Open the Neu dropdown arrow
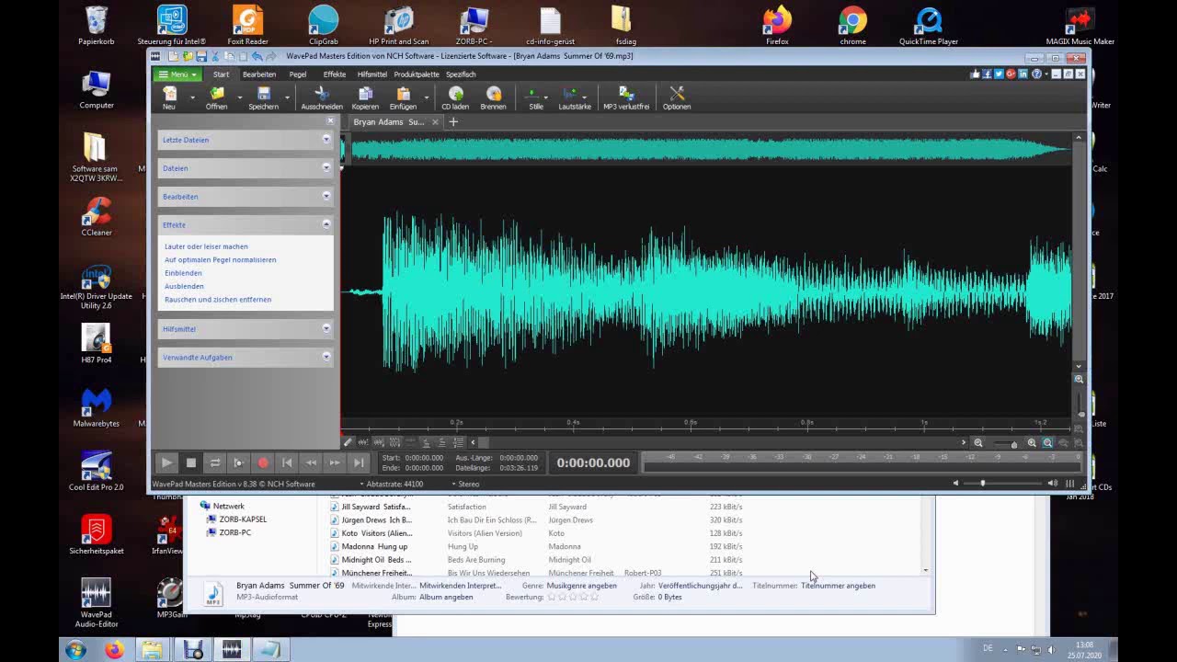The height and width of the screenshot is (662, 1177). tap(192, 97)
